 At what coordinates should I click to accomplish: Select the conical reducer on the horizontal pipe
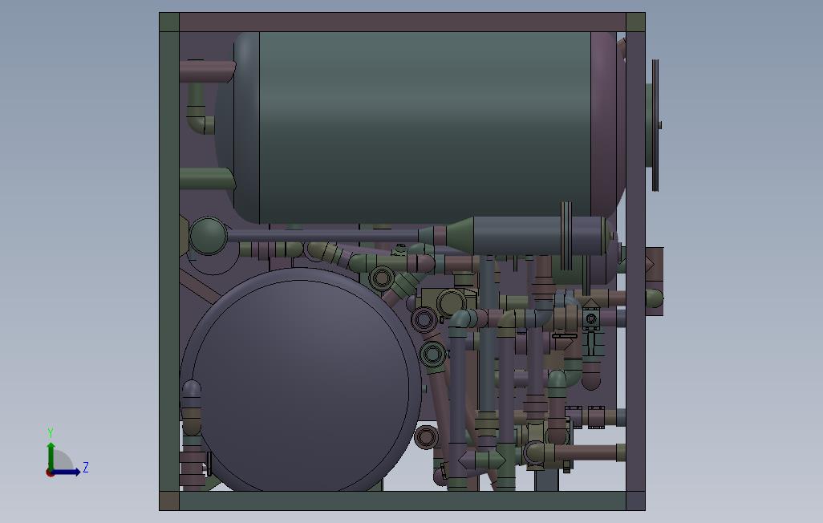(460, 235)
